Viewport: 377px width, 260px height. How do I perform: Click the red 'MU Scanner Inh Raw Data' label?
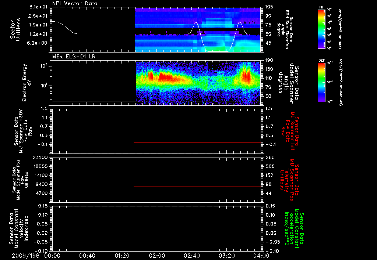[290, 131]
